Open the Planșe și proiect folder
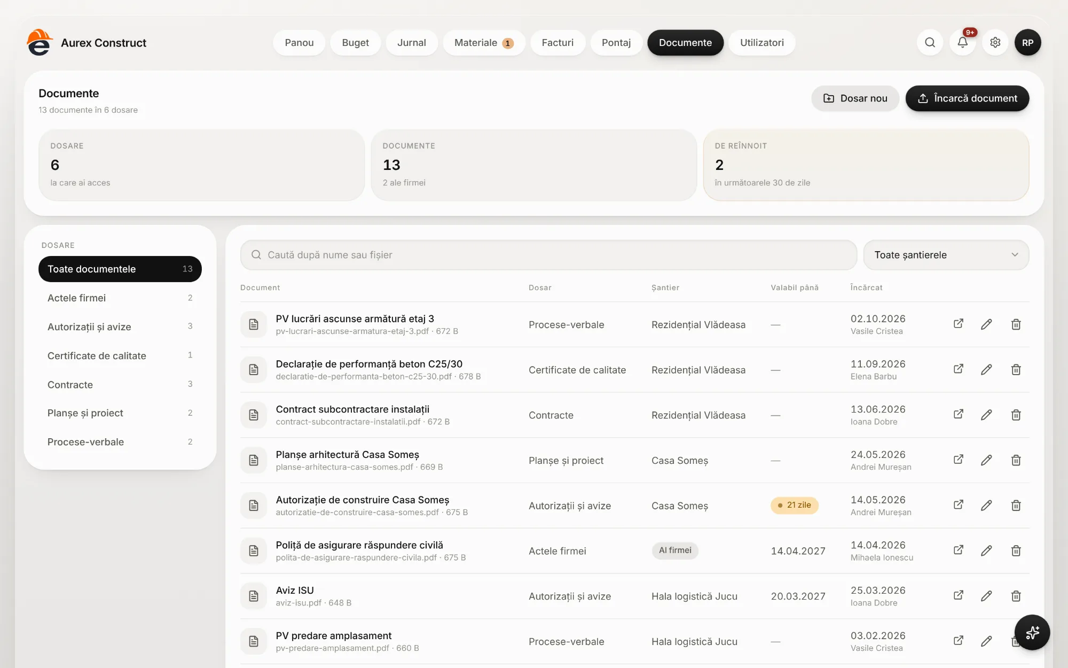Viewport: 1068px width, 668px height. [x=120, y=413]
